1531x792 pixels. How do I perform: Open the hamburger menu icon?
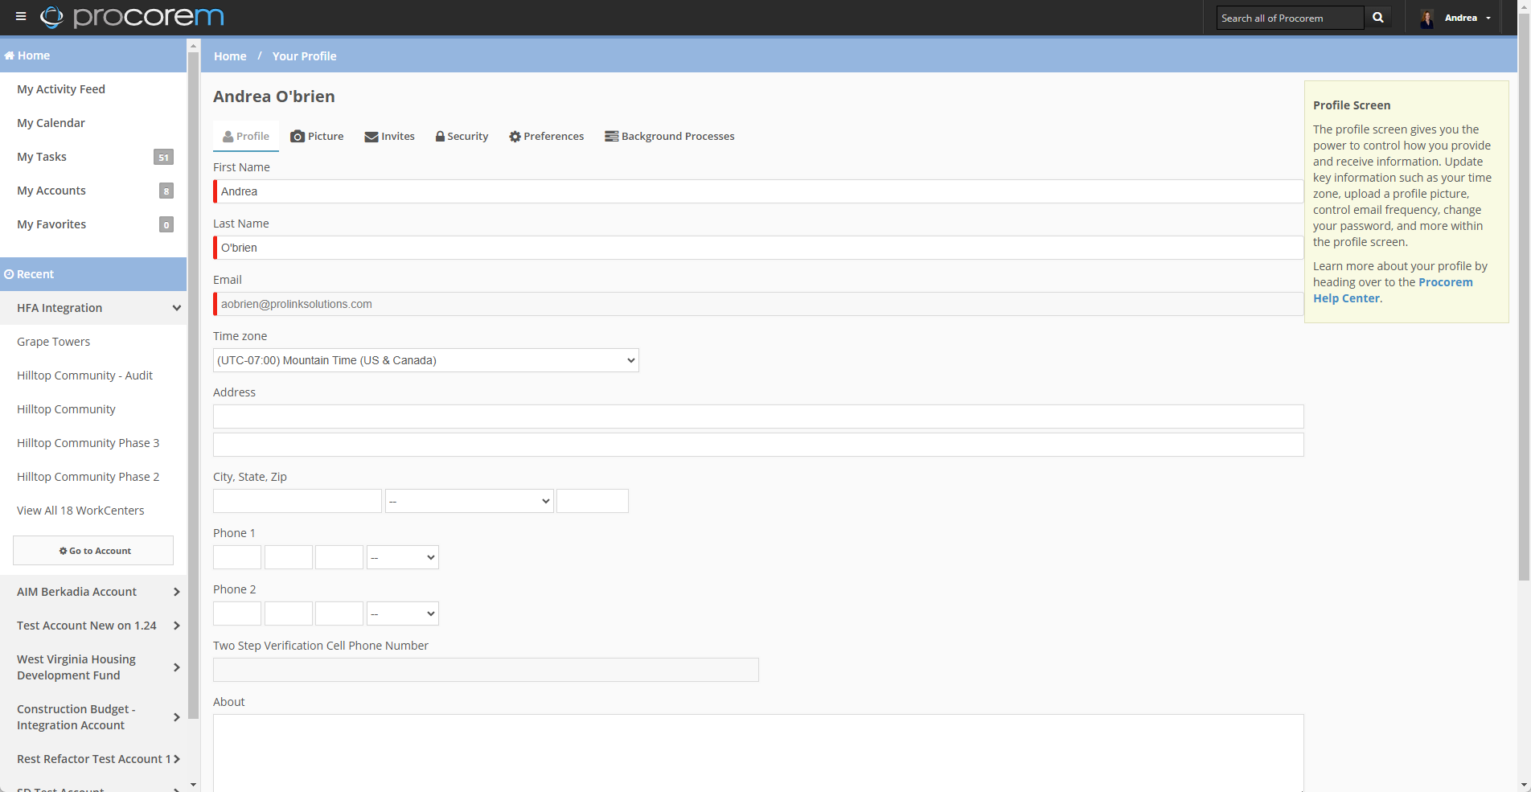tap(21, 17)
